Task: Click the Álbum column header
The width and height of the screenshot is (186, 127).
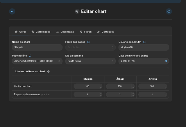Action: 120,79
